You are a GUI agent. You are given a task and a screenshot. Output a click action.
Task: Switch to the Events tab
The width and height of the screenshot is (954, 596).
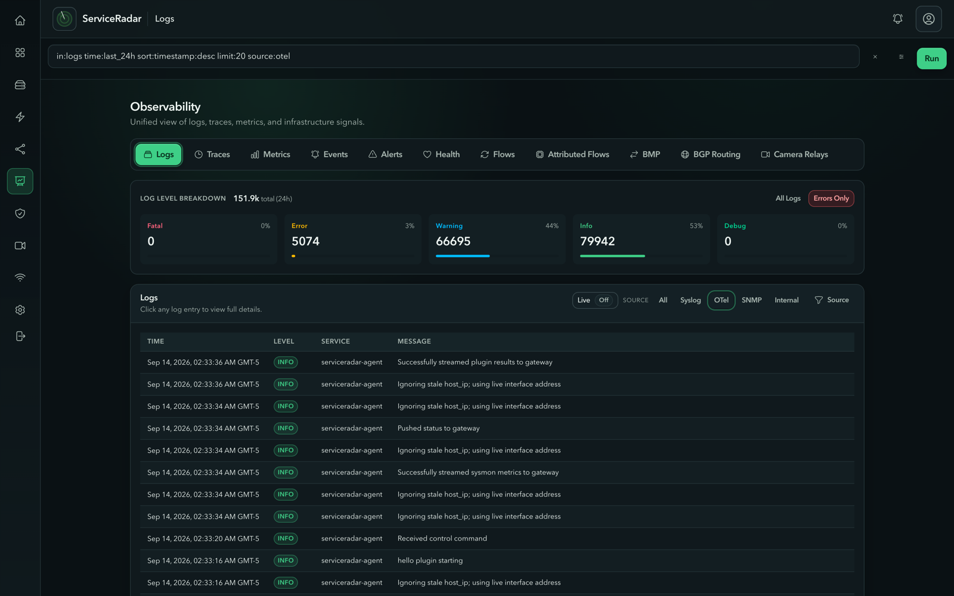[x=329, y=154]
